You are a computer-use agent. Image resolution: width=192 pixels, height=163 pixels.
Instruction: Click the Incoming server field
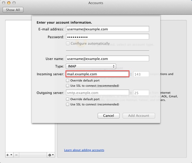97,74
